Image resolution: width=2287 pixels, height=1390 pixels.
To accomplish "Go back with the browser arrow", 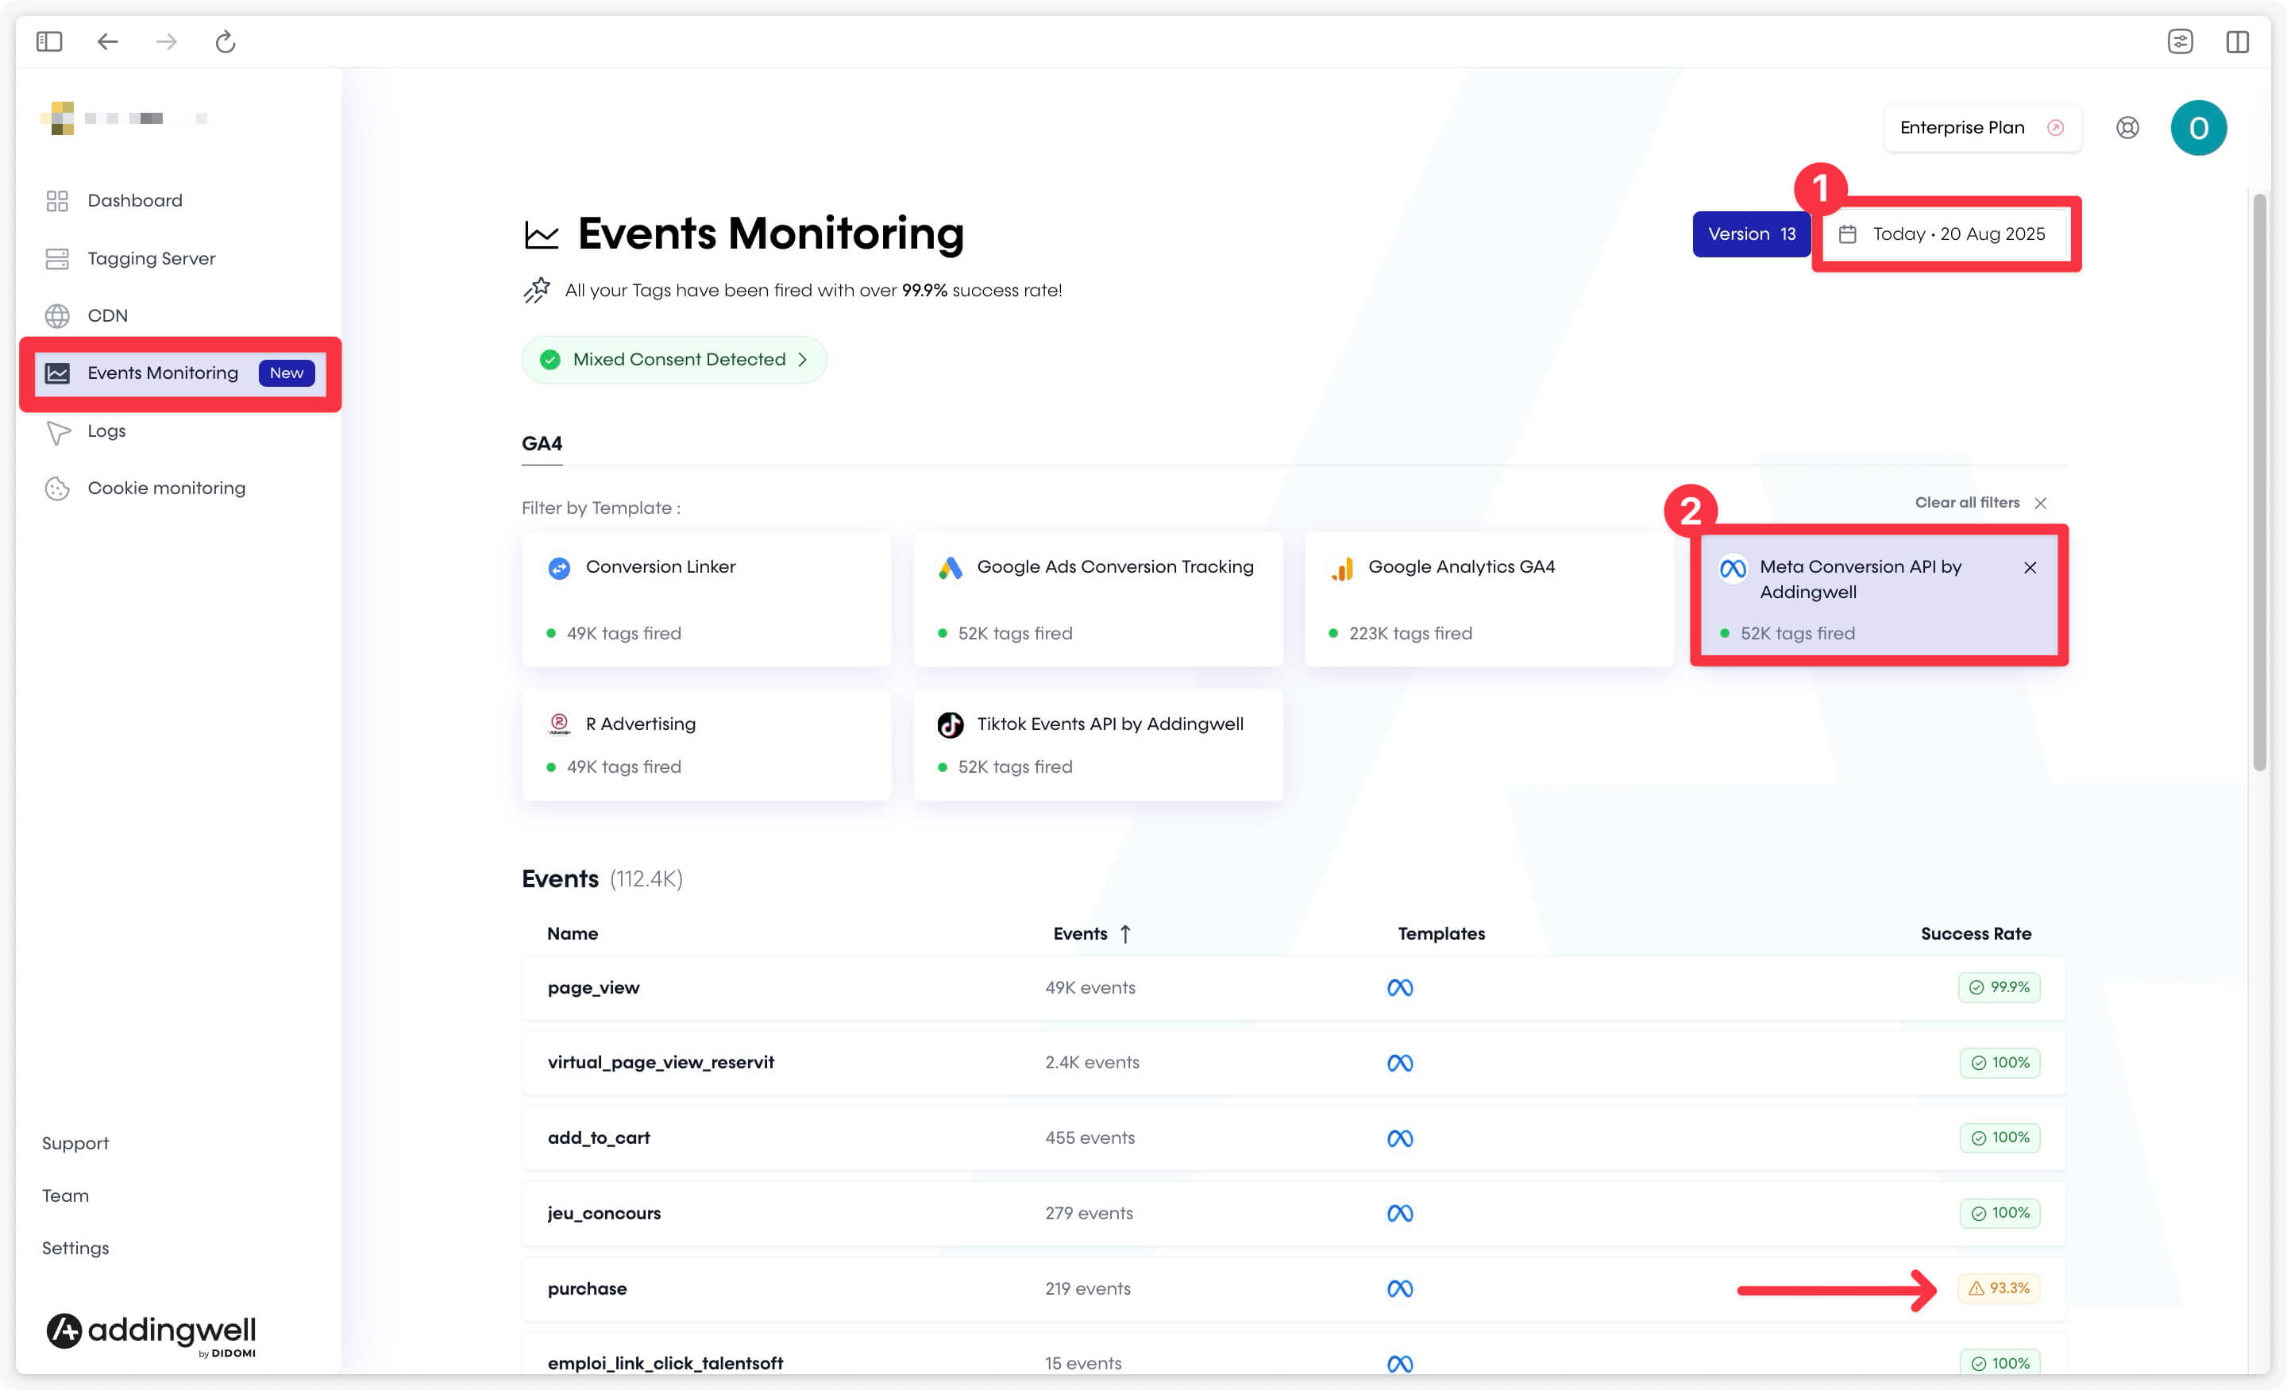I will click(108, 42).
